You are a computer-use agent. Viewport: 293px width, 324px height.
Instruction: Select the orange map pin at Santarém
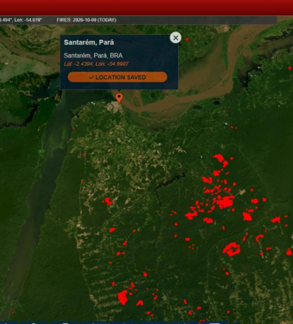click(119, 98)
